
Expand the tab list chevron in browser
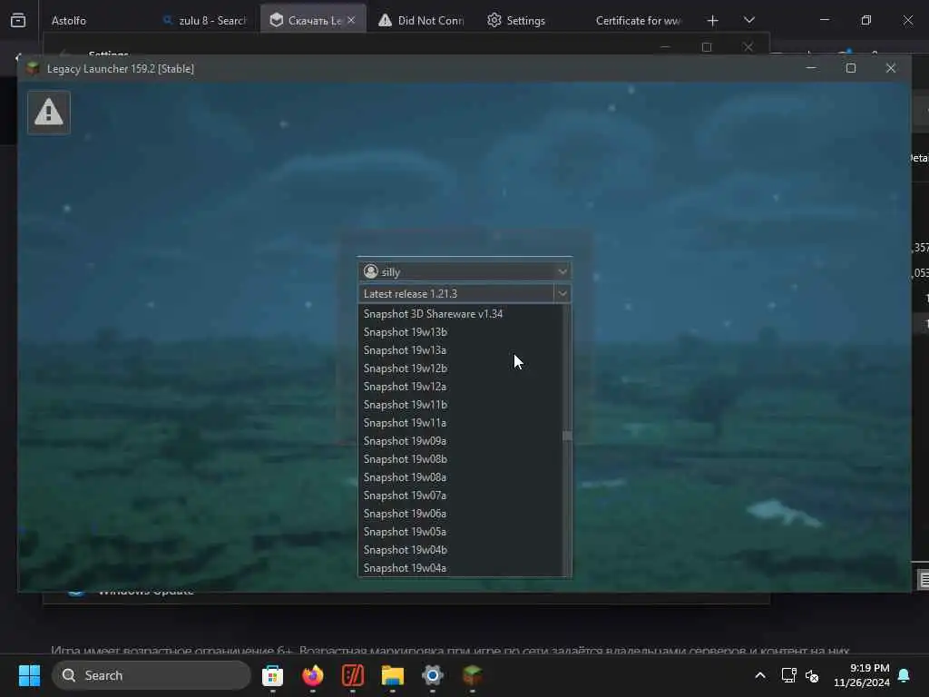pos(748,20)
